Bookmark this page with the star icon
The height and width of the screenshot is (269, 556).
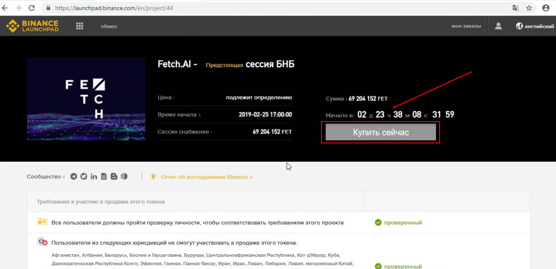[529, 8]
